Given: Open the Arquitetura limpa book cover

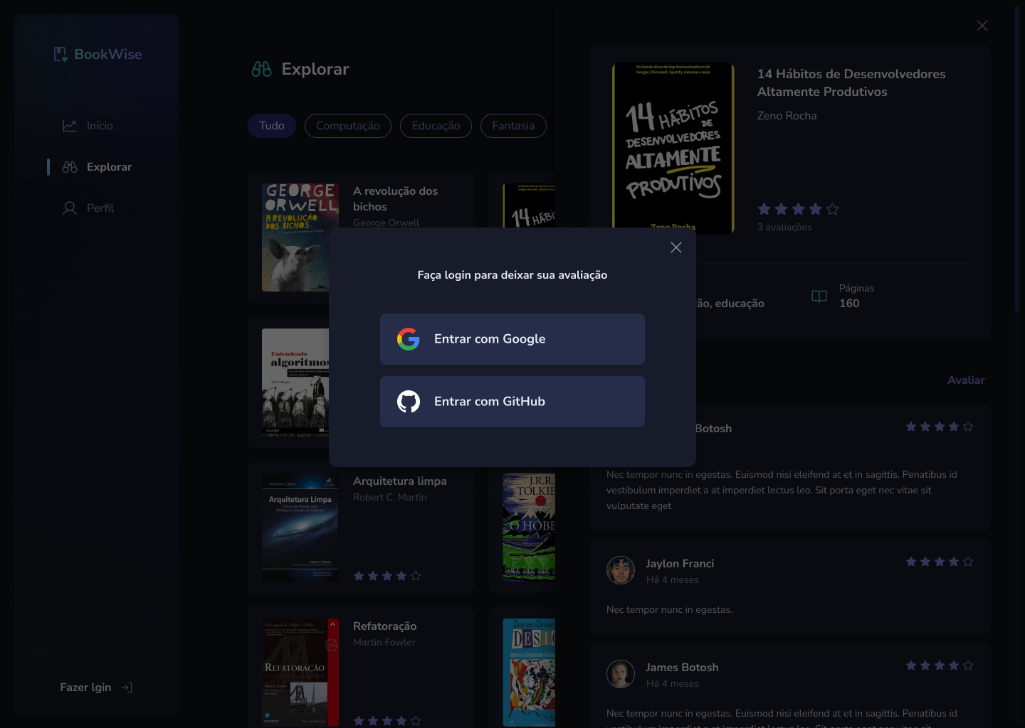Looking at the screenshot, I should click(x=300, y=528).
